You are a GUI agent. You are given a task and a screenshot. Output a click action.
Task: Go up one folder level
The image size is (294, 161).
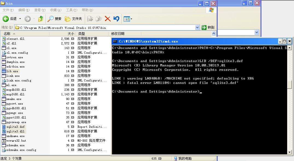[x=41, y=19]
